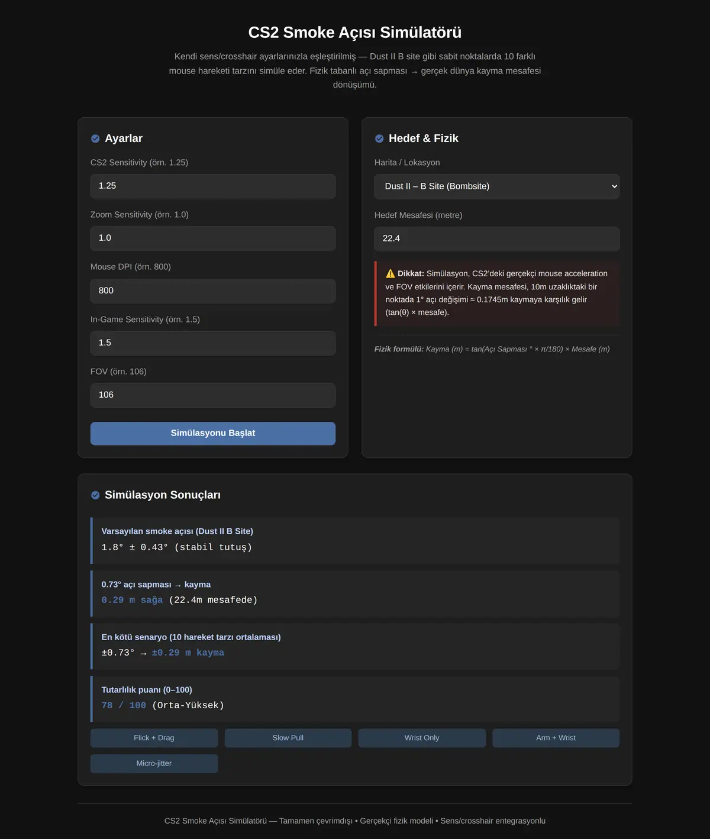Click the Hedef Mesafesi (metre) label
Screen dimensions: 710x839
tap(418, 215)
